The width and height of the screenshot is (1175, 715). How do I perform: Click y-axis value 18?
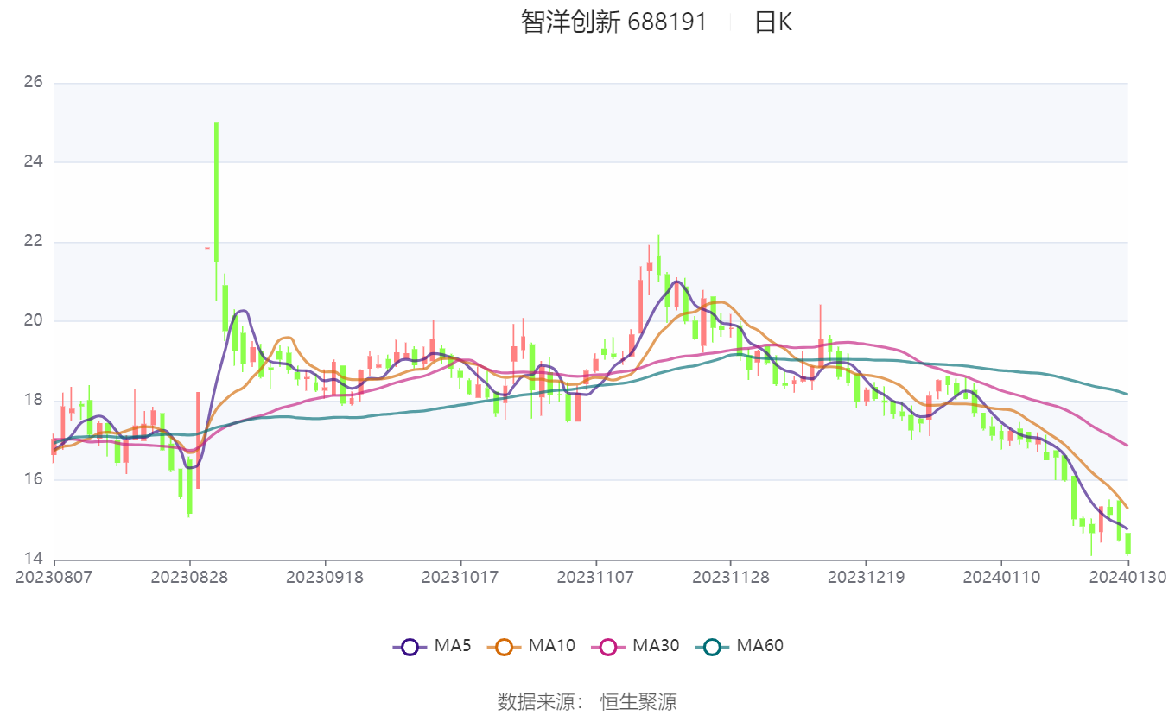pos(34,401)
